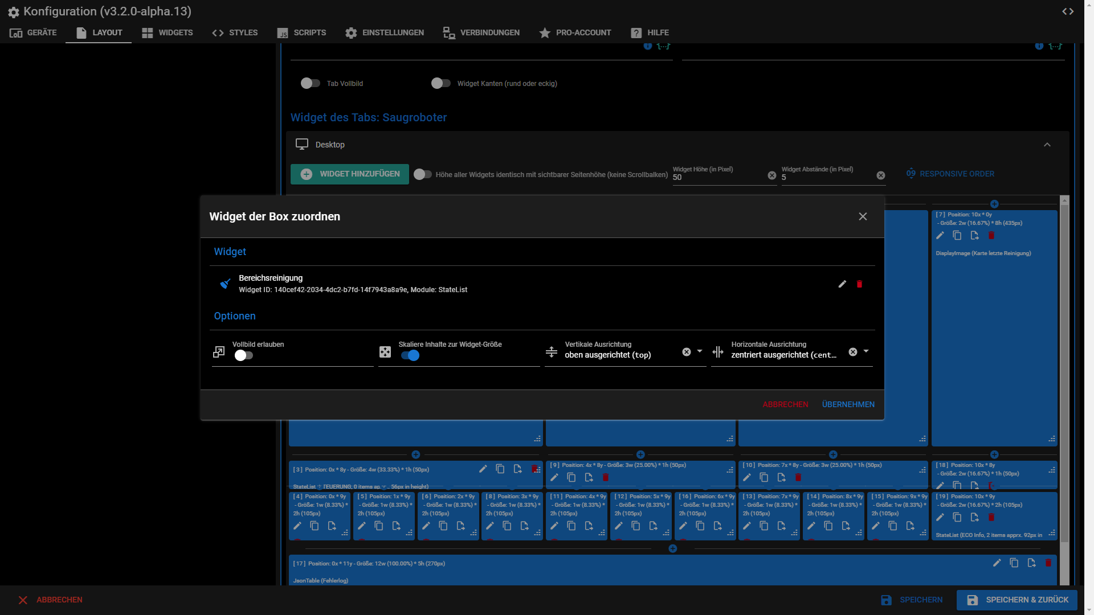The width and height of the screenshot is (1094, 615).
Task: Click the copy-to-tab icon of box [7]
Action: pos(974,236)
